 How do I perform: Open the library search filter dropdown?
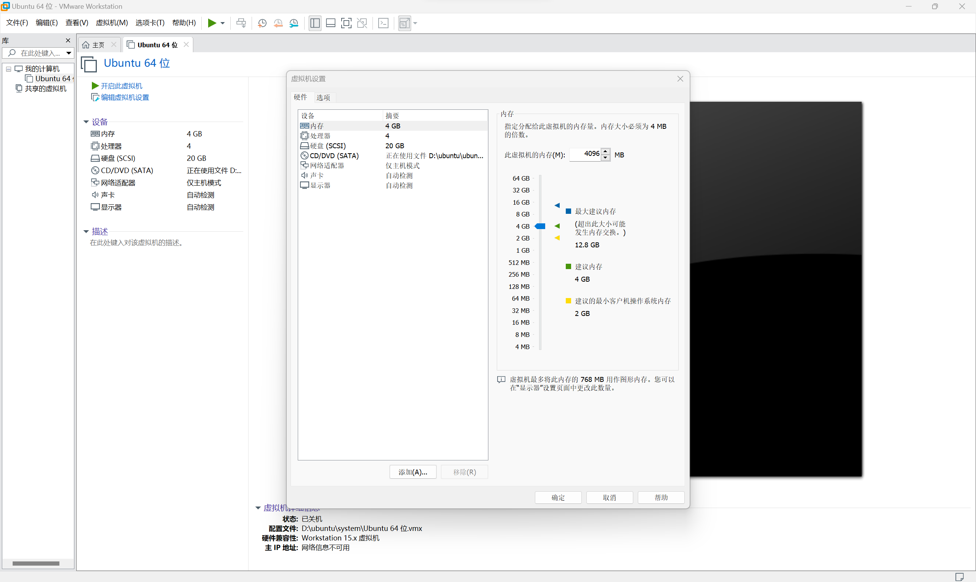[x=69, y=53]
